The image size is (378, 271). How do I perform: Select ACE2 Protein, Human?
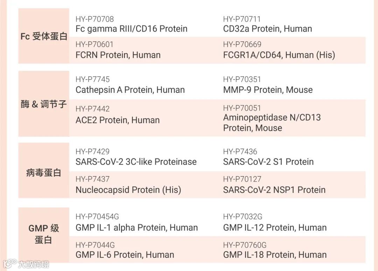(x=118, y=120)
